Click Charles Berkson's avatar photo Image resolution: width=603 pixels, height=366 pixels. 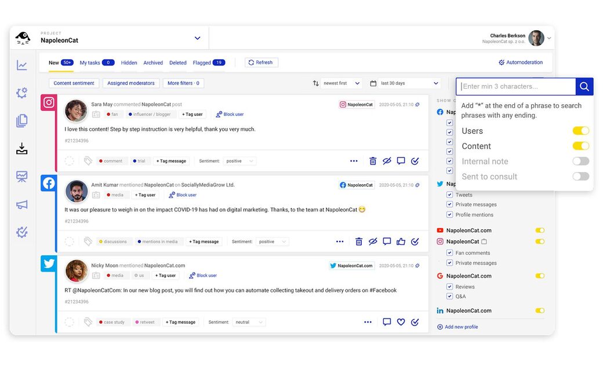[536, 38]
